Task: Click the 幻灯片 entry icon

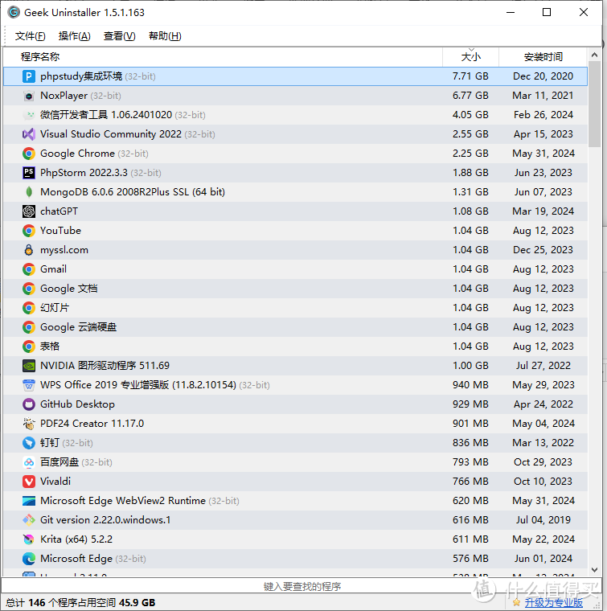Action: [x=28, y=308]
